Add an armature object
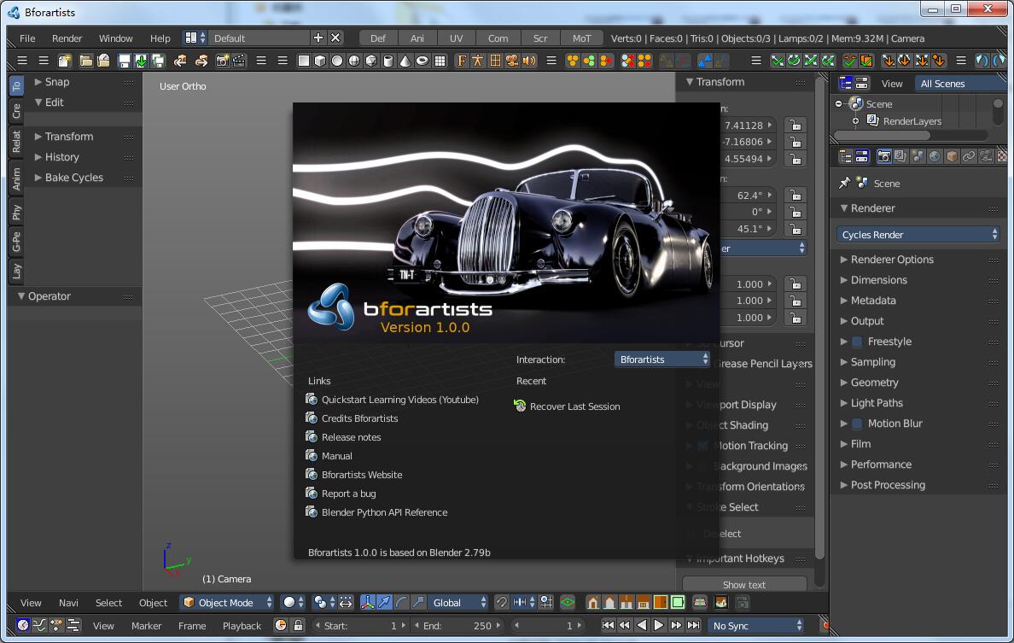This screenshot has height=643, width=1014. tap(478, 61)
